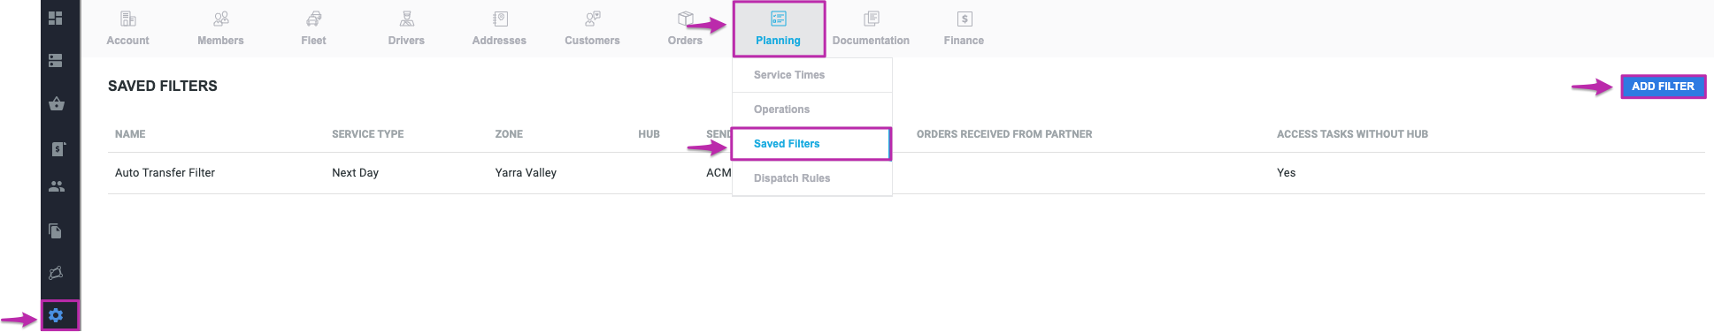Image resolution: width=1714 pixels, height=332 pixels.
Task: Select the invoice dollar sidebar icon
Action: point(57,148)
